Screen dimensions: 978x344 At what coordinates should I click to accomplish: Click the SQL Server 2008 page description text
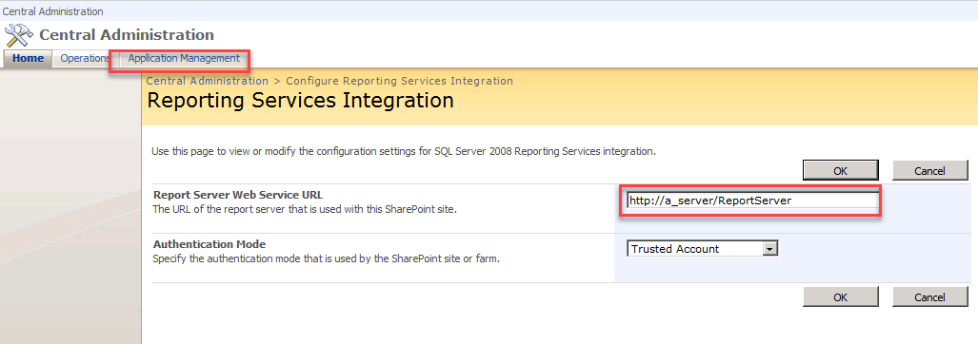point(404,151)
